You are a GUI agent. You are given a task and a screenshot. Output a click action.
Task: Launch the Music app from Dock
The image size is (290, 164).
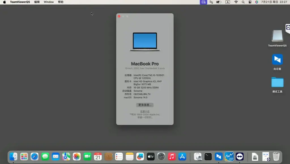pyautogui.click(x=172, y=157)
